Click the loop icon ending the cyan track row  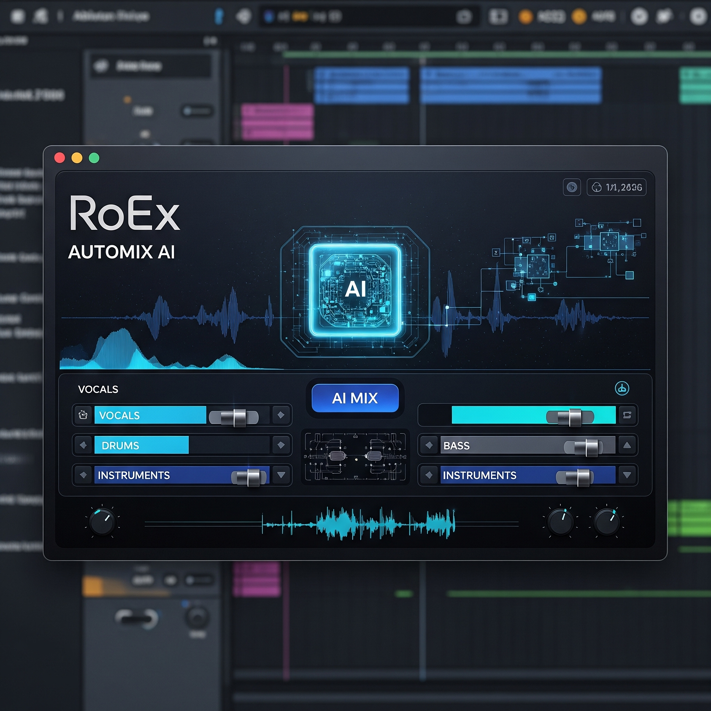[x=627, y=415]
